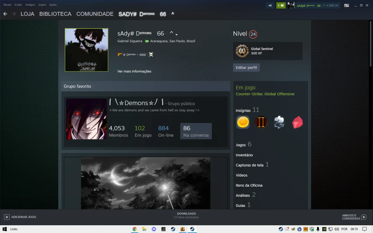This screenshot has height=233, width=373.
Task: Open the silver number 2 badge
Action: tap(279, 122)
